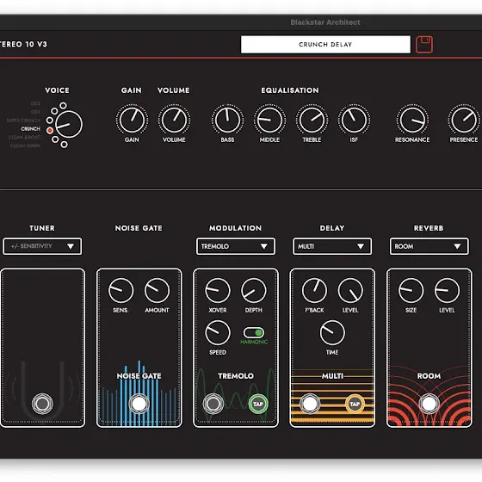The image size is (482, 482).
Task: Click the Reverb Size knob
Action: point(411,291)
